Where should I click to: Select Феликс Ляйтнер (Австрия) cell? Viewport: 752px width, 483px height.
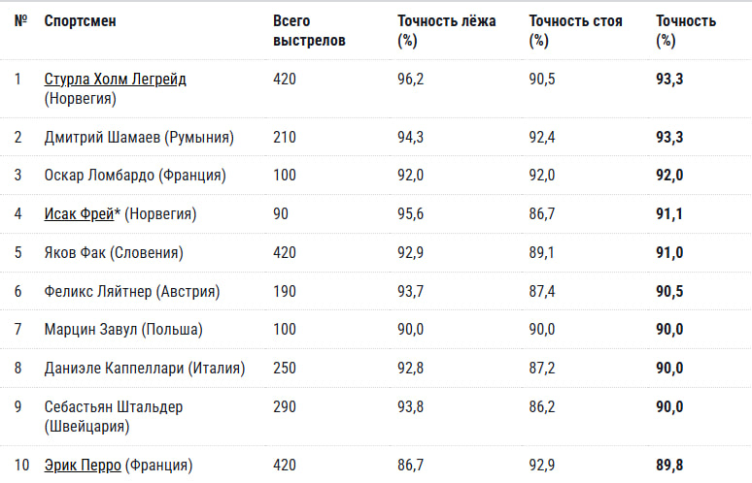(x=132, y=291)
